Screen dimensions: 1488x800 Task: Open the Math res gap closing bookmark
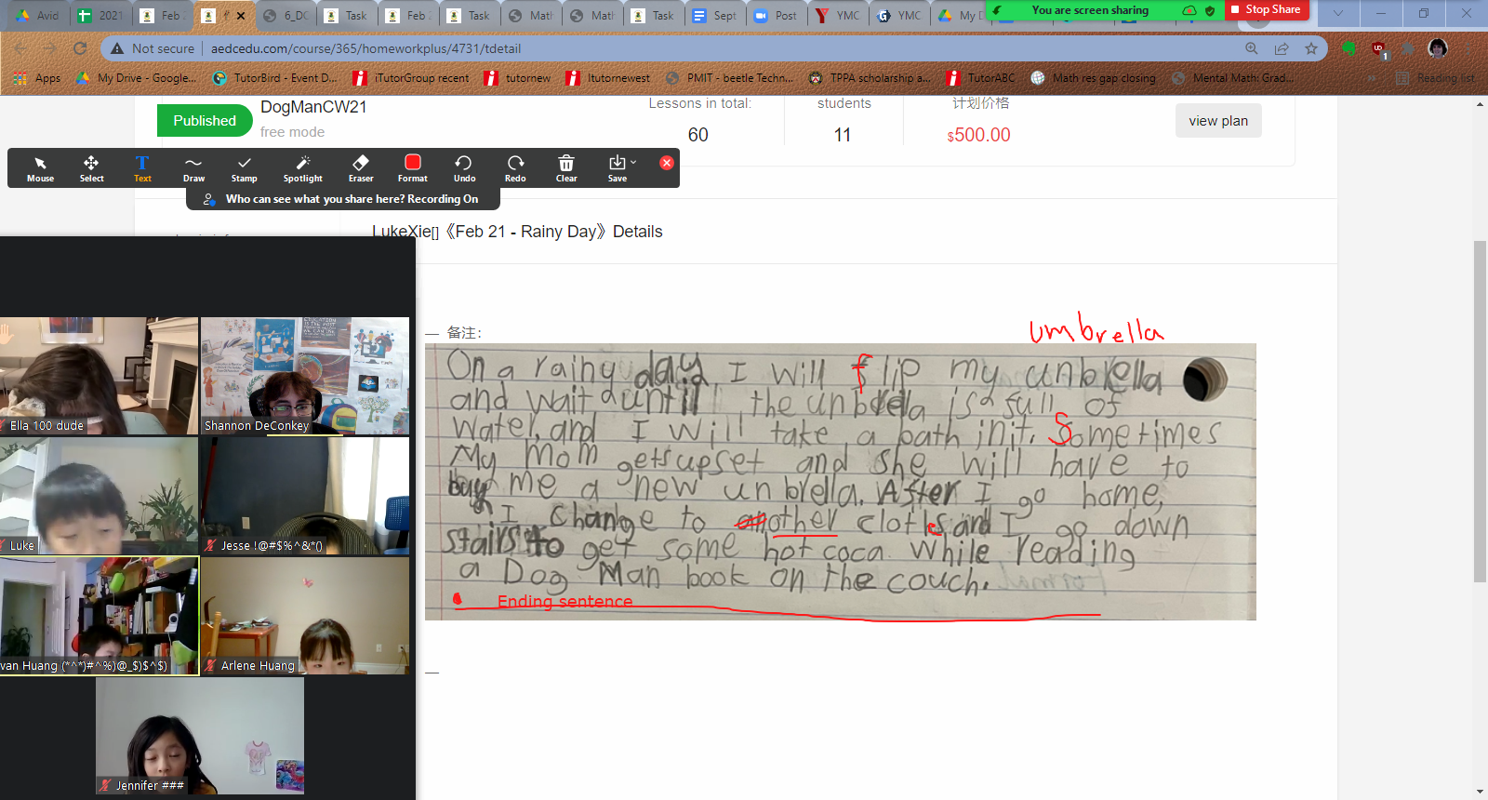pos(1094,78)
